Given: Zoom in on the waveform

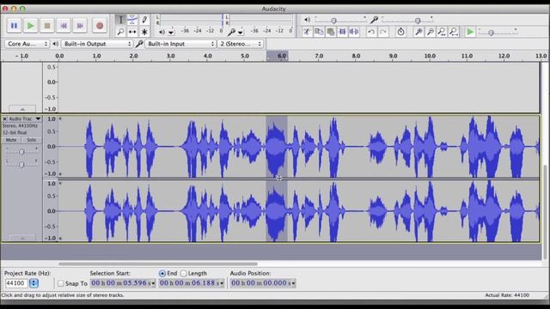Looking at the screenshot, I should point(419,32).
